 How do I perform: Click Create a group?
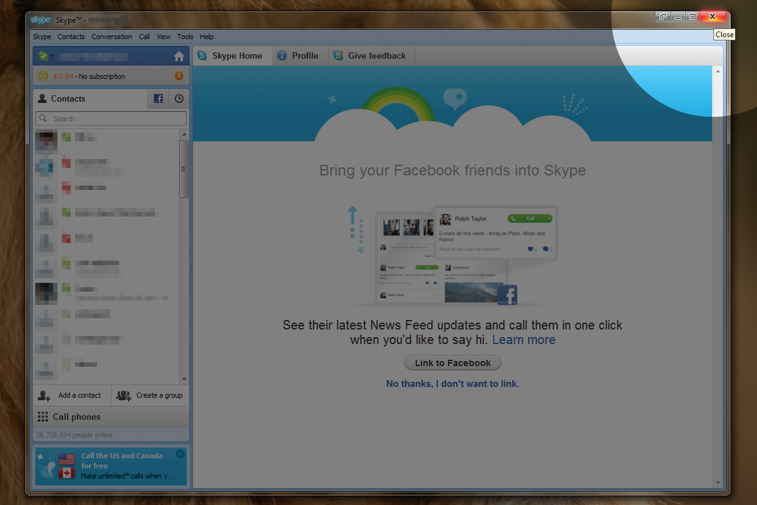(151, 395)
